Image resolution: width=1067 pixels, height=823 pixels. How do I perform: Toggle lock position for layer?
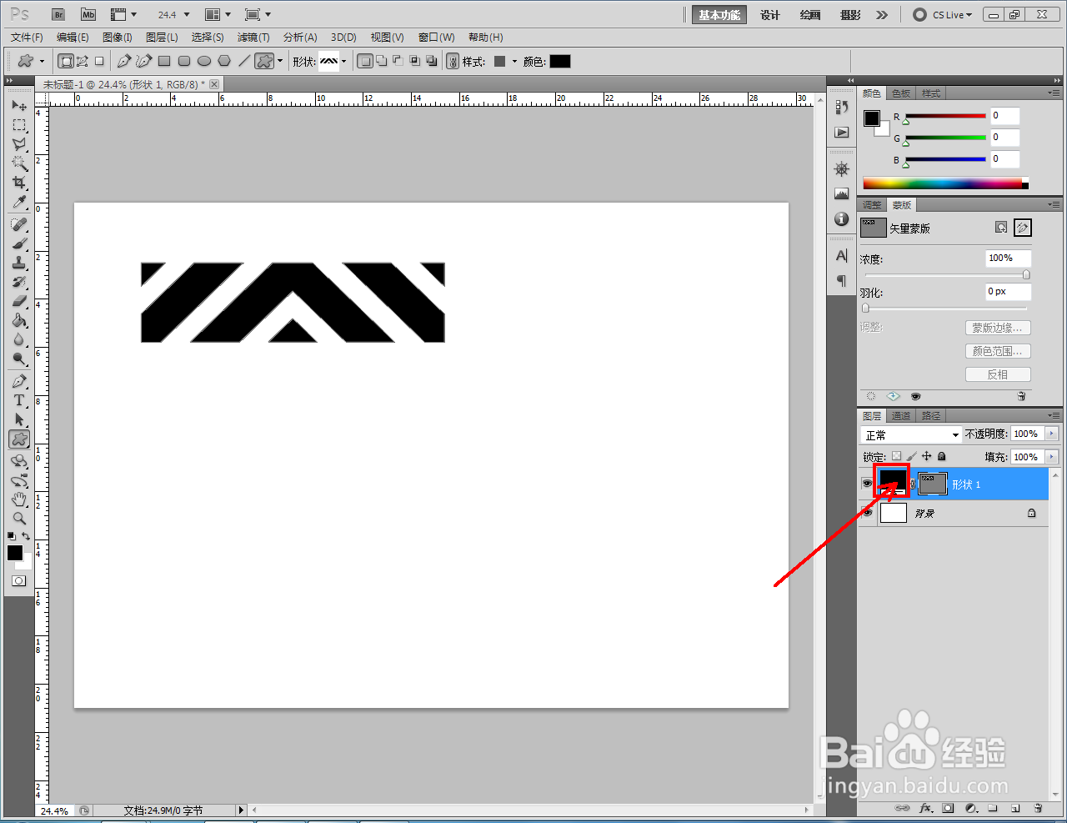(x=926, y=456)
